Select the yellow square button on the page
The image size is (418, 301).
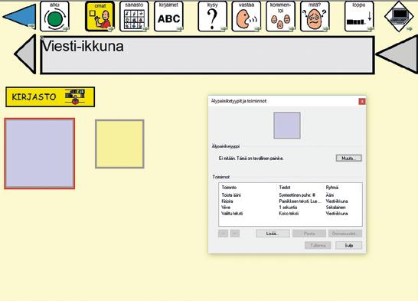coord(119,144)
